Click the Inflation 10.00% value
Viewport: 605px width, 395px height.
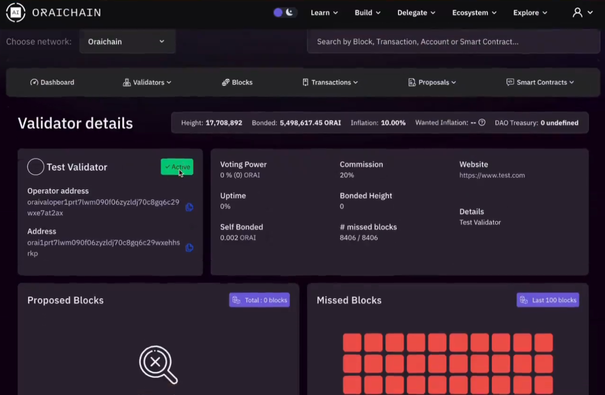(x=393, y=123)
